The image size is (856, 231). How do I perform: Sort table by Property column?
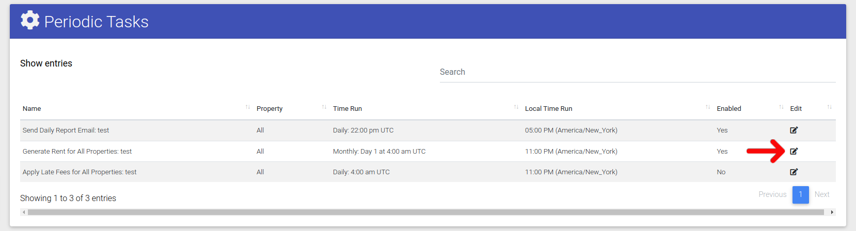tap(270, 108)
